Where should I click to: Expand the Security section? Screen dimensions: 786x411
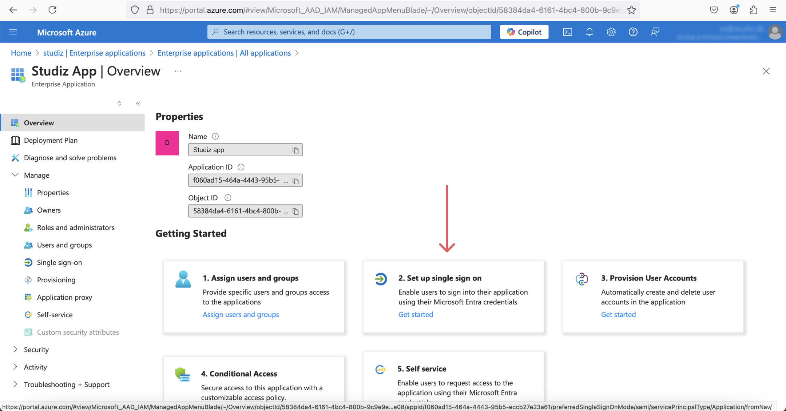(x=15, y=349)
